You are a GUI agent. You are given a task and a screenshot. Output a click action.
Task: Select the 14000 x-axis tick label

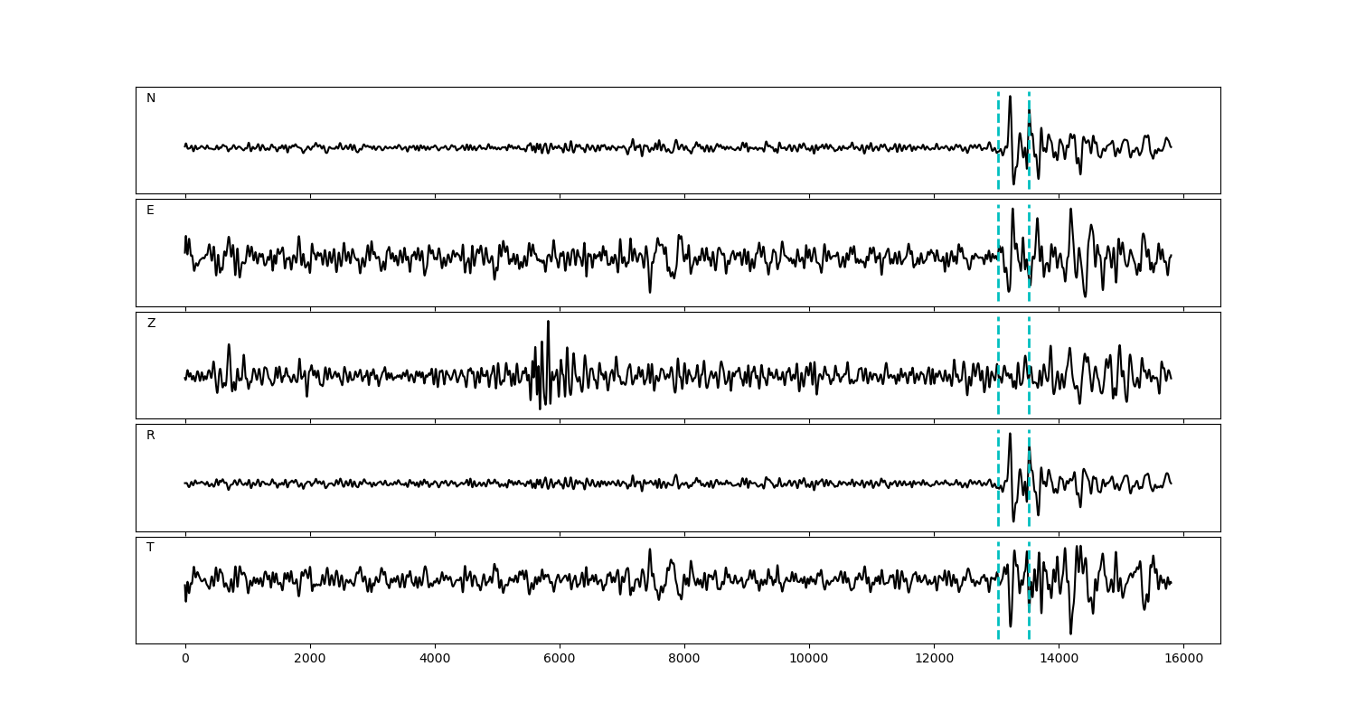(x=1059, y=660)
